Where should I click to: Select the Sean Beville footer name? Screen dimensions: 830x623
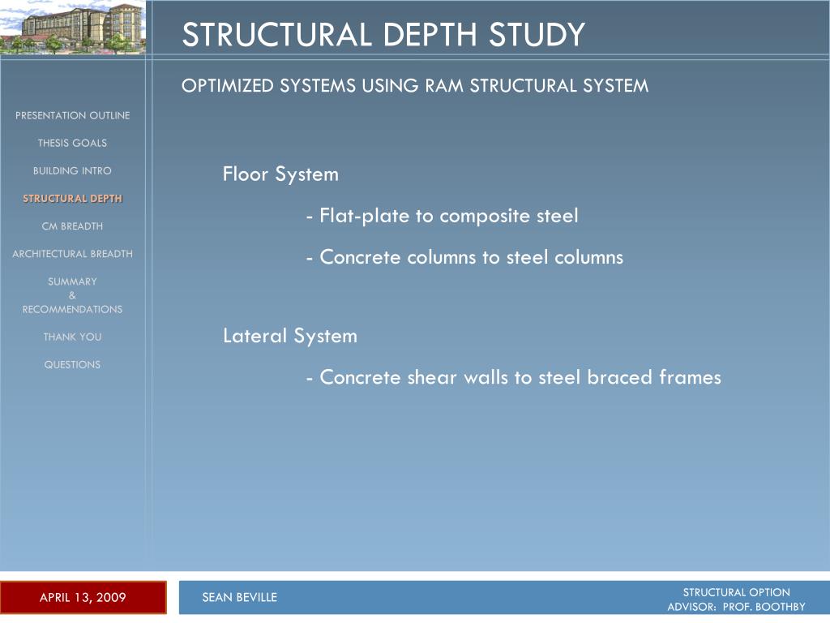pyautogui.click(x=240, y=598)
